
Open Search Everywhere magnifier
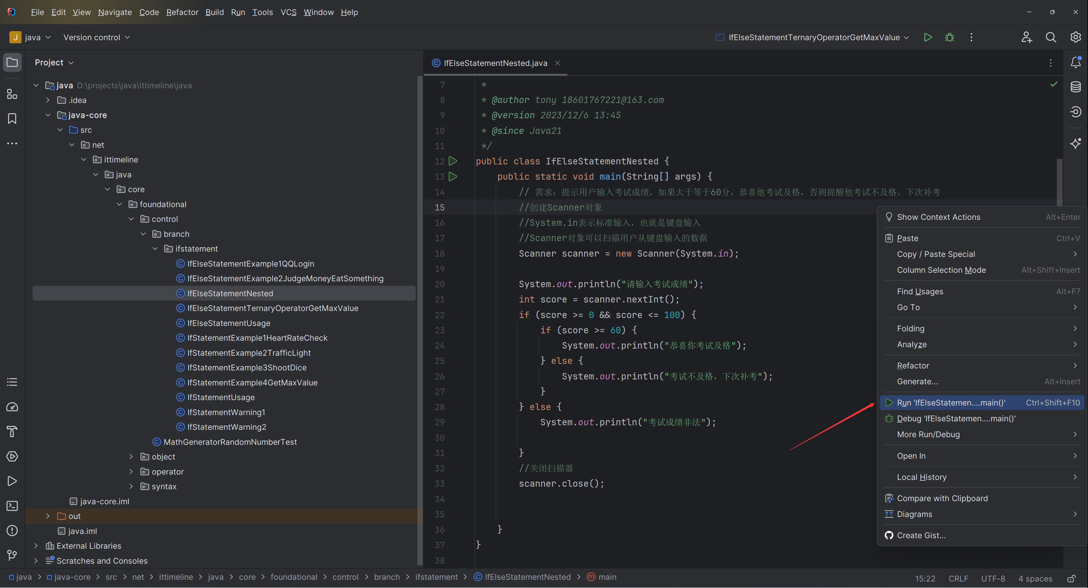pos(1051,37)
